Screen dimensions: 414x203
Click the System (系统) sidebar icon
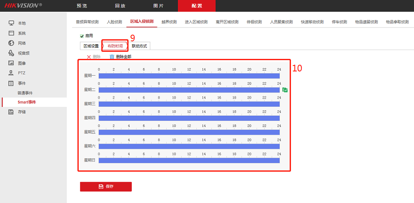11,33
